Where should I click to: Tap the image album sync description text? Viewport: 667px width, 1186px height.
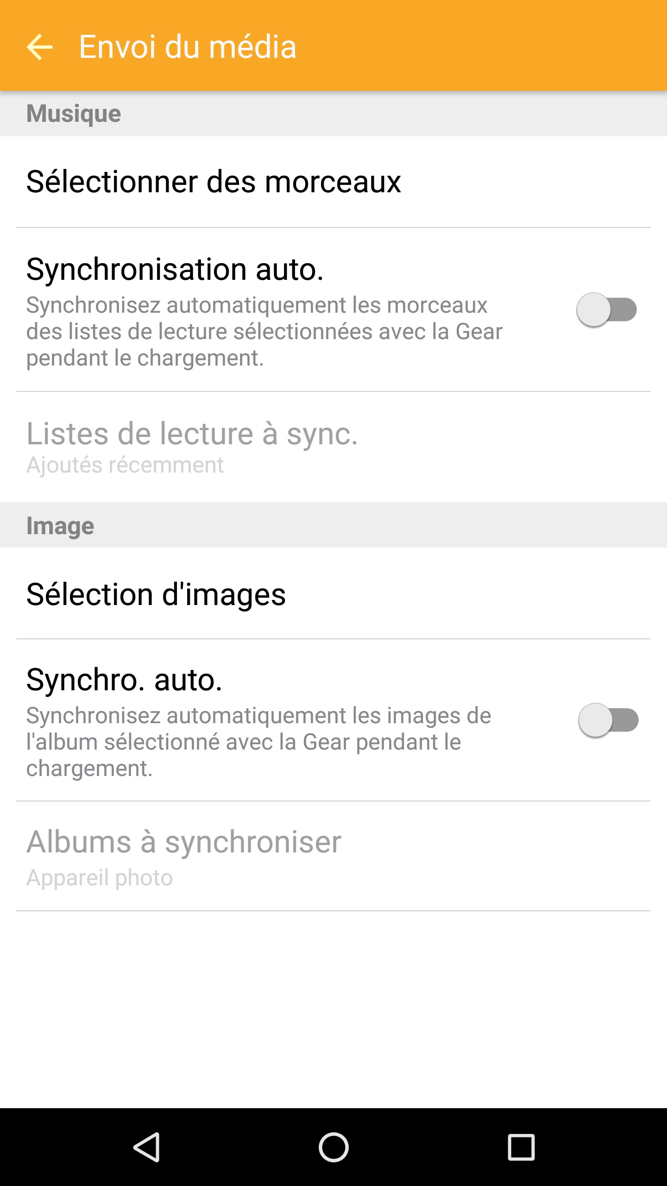(x=258, y=742)
